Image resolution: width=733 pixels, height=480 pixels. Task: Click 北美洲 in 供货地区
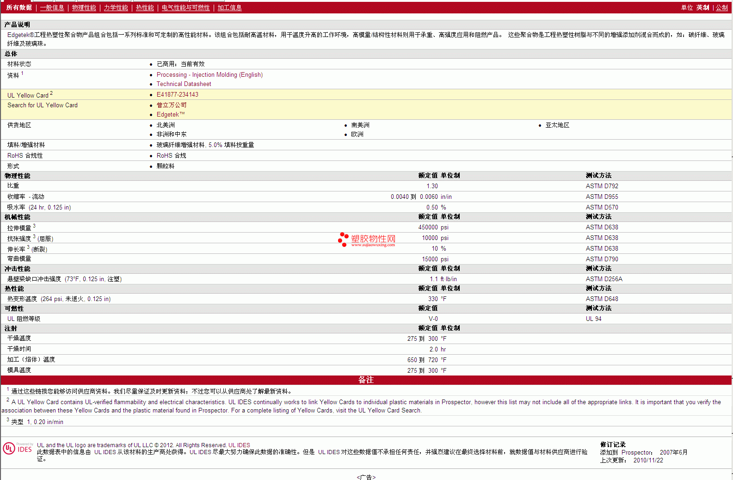click(166, 125)
